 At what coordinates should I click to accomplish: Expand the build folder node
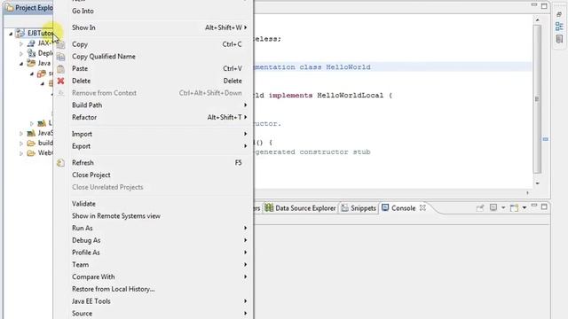(21, 144)
